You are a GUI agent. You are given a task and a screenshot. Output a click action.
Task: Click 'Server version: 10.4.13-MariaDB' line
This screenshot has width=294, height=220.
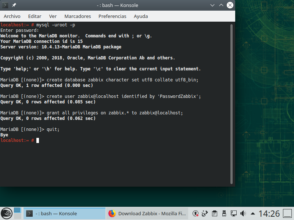click(x=61, y=47)
